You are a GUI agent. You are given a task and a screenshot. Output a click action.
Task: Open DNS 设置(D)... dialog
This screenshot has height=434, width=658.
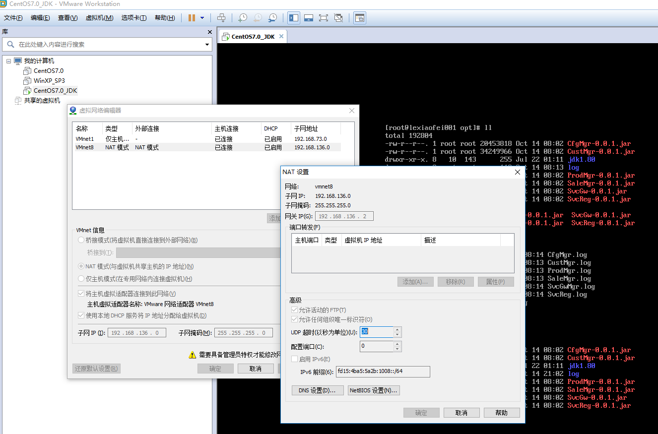click(x=318, y=390)
